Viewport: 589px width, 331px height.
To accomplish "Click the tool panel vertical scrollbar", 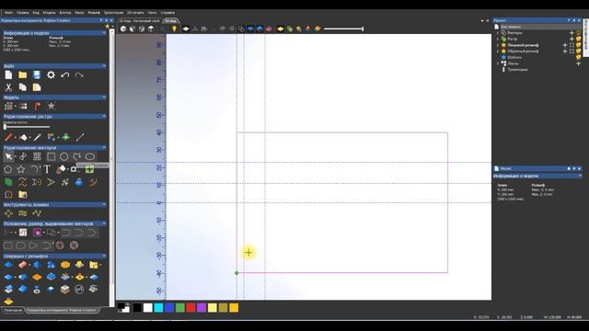I will 111,167.
